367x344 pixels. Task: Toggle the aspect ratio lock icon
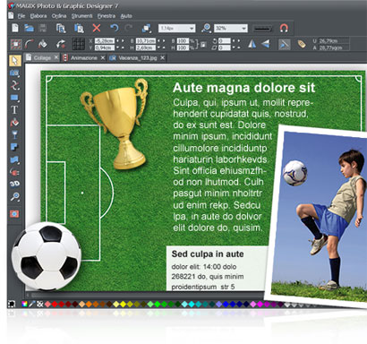[203, 45]
